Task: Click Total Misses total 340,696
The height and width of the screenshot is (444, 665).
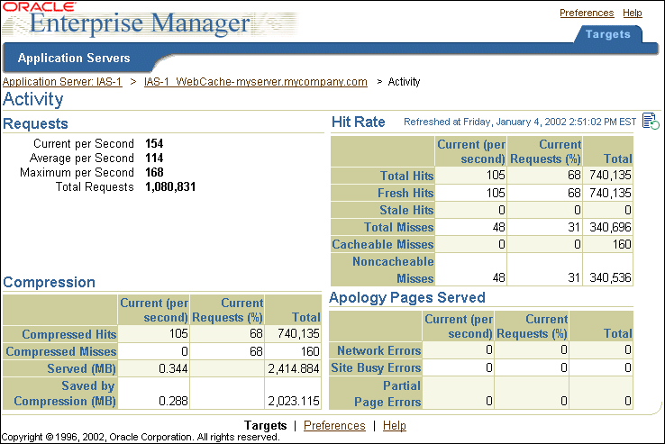Action: 610,227
